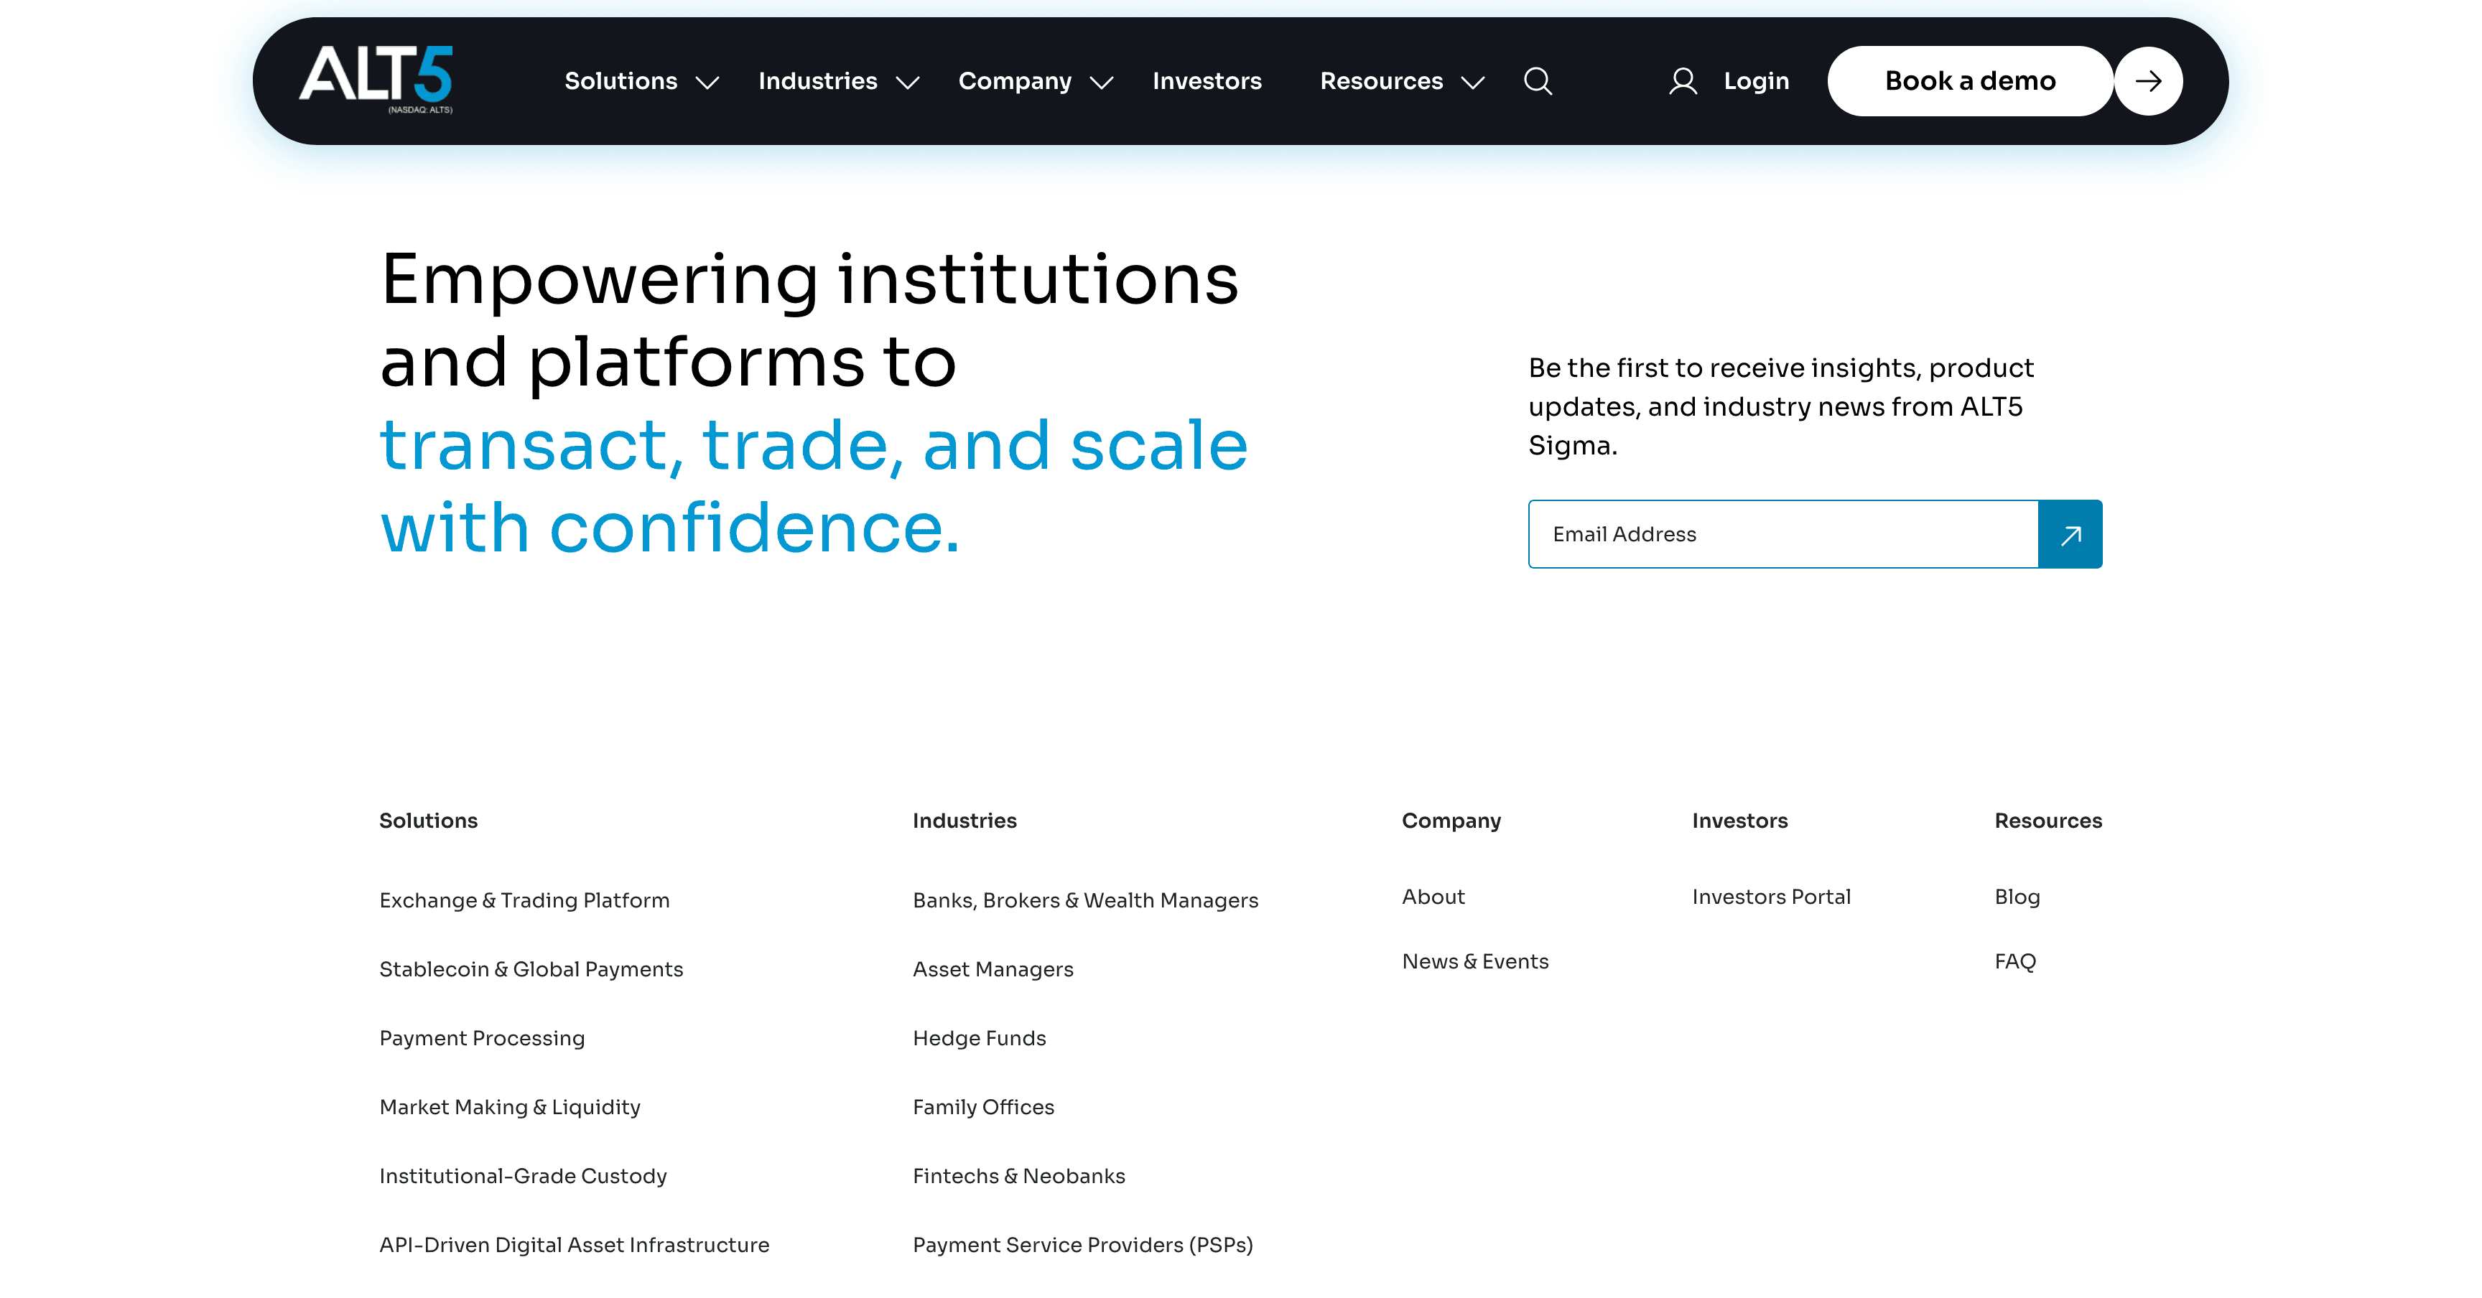Expand the Industries dropdown chevron
The height and width of the screenshot is (1298, 2482).
coord(906,83)
